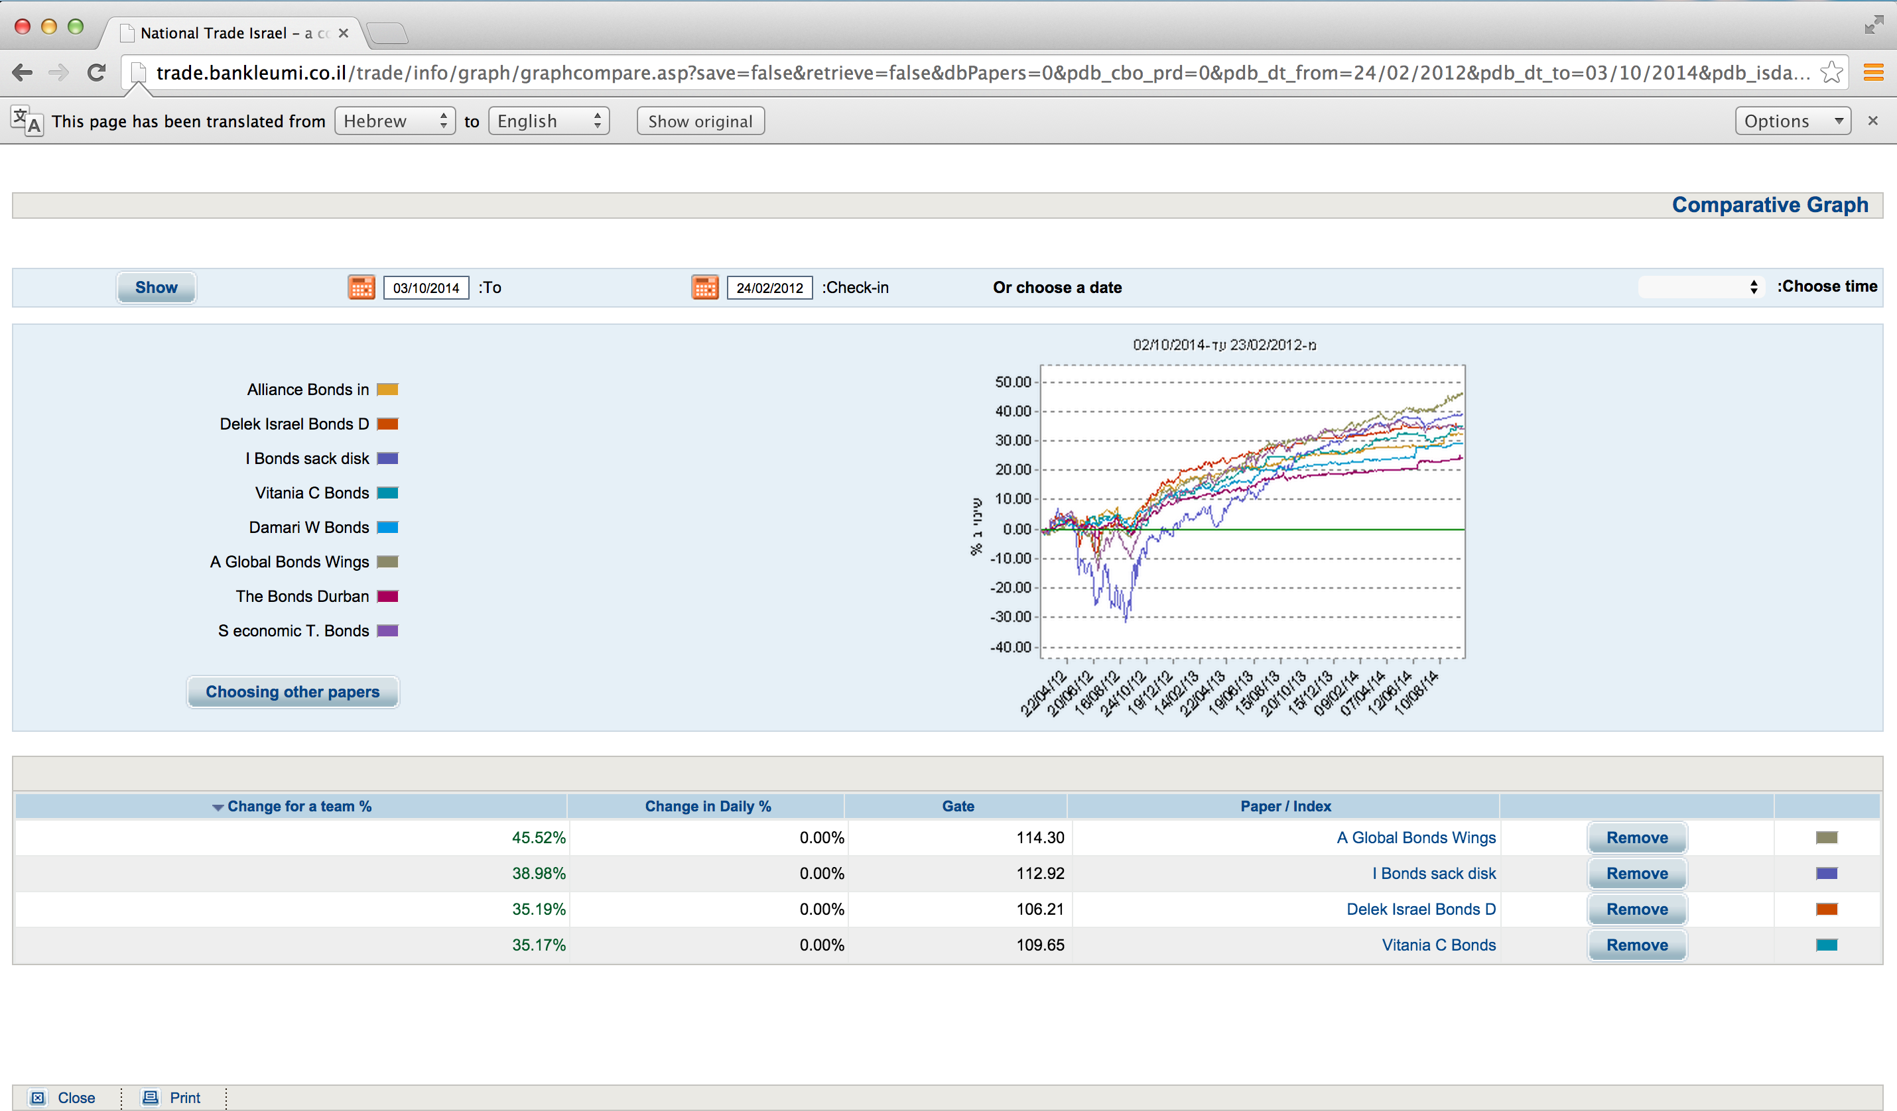Screen dimensions: 1897x1111
Task: Open the English target language dropdown
Action: pyautogui.click(x=549, y=121)
